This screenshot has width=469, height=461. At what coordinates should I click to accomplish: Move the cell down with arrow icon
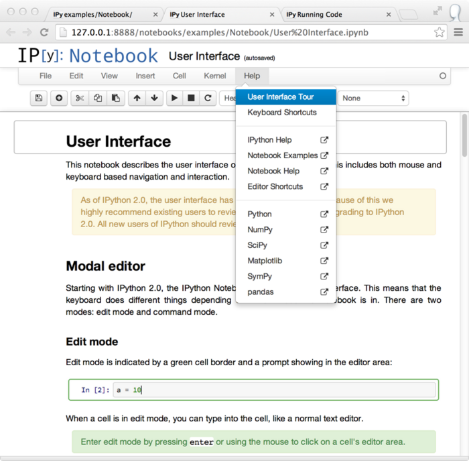(x=155, y=98)
